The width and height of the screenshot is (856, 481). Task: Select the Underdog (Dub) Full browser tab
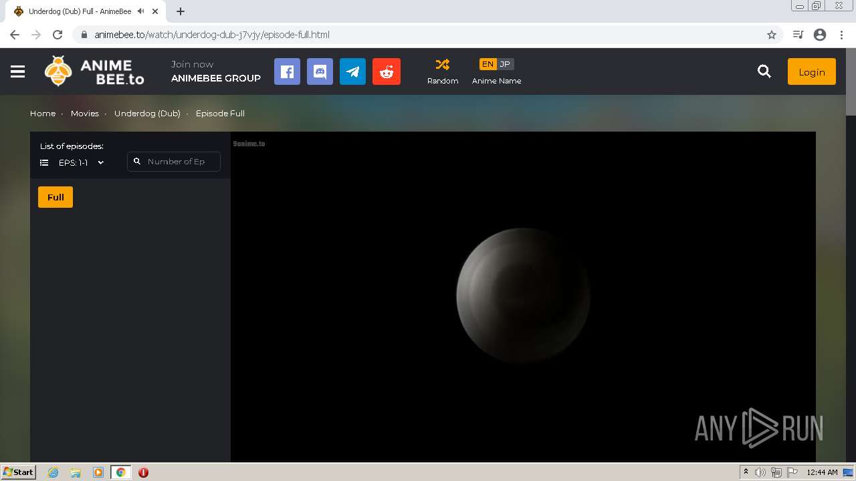(x=87, y=11)
